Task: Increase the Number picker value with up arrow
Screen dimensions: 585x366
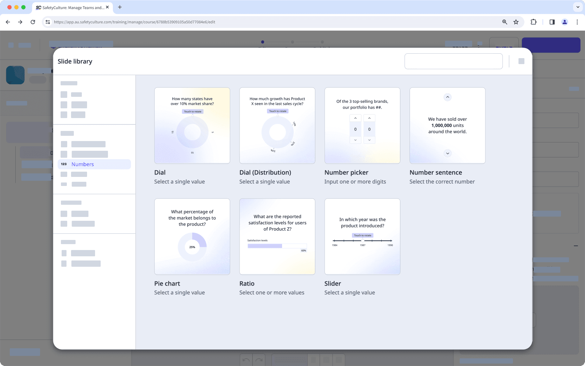Action: click(355, 118)
